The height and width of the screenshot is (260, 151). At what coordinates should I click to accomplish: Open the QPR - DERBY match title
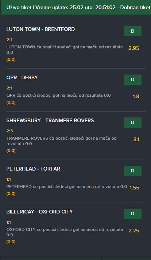[x=22, y=77]
